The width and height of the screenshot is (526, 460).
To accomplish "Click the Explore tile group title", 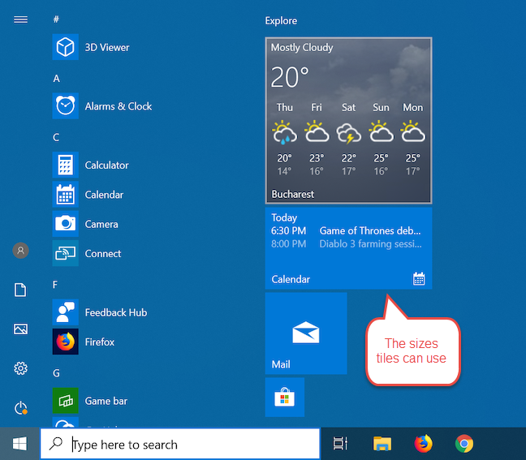I will [x=281, y=21].
